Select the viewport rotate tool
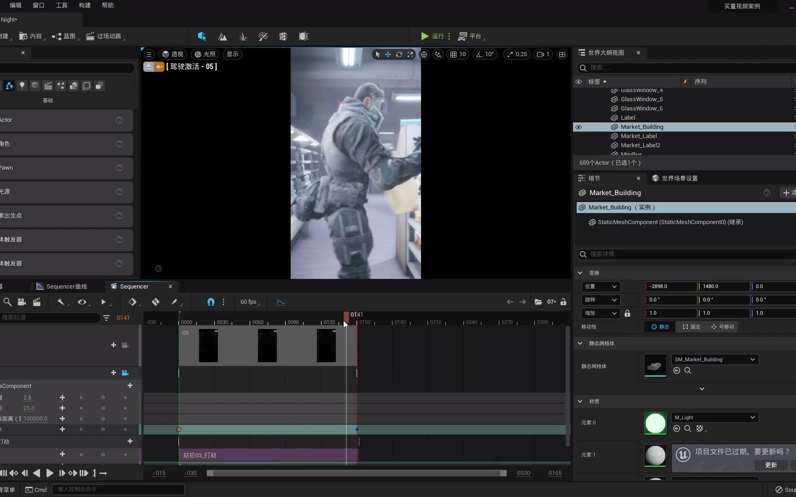Image resolution: width=796 pixels, height=497 pixels. coord(399,54)
